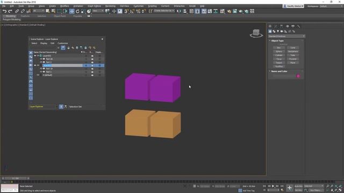Toggle the Percent Snap icon
This screenshot has width=344, height=193.
(138, 11)
